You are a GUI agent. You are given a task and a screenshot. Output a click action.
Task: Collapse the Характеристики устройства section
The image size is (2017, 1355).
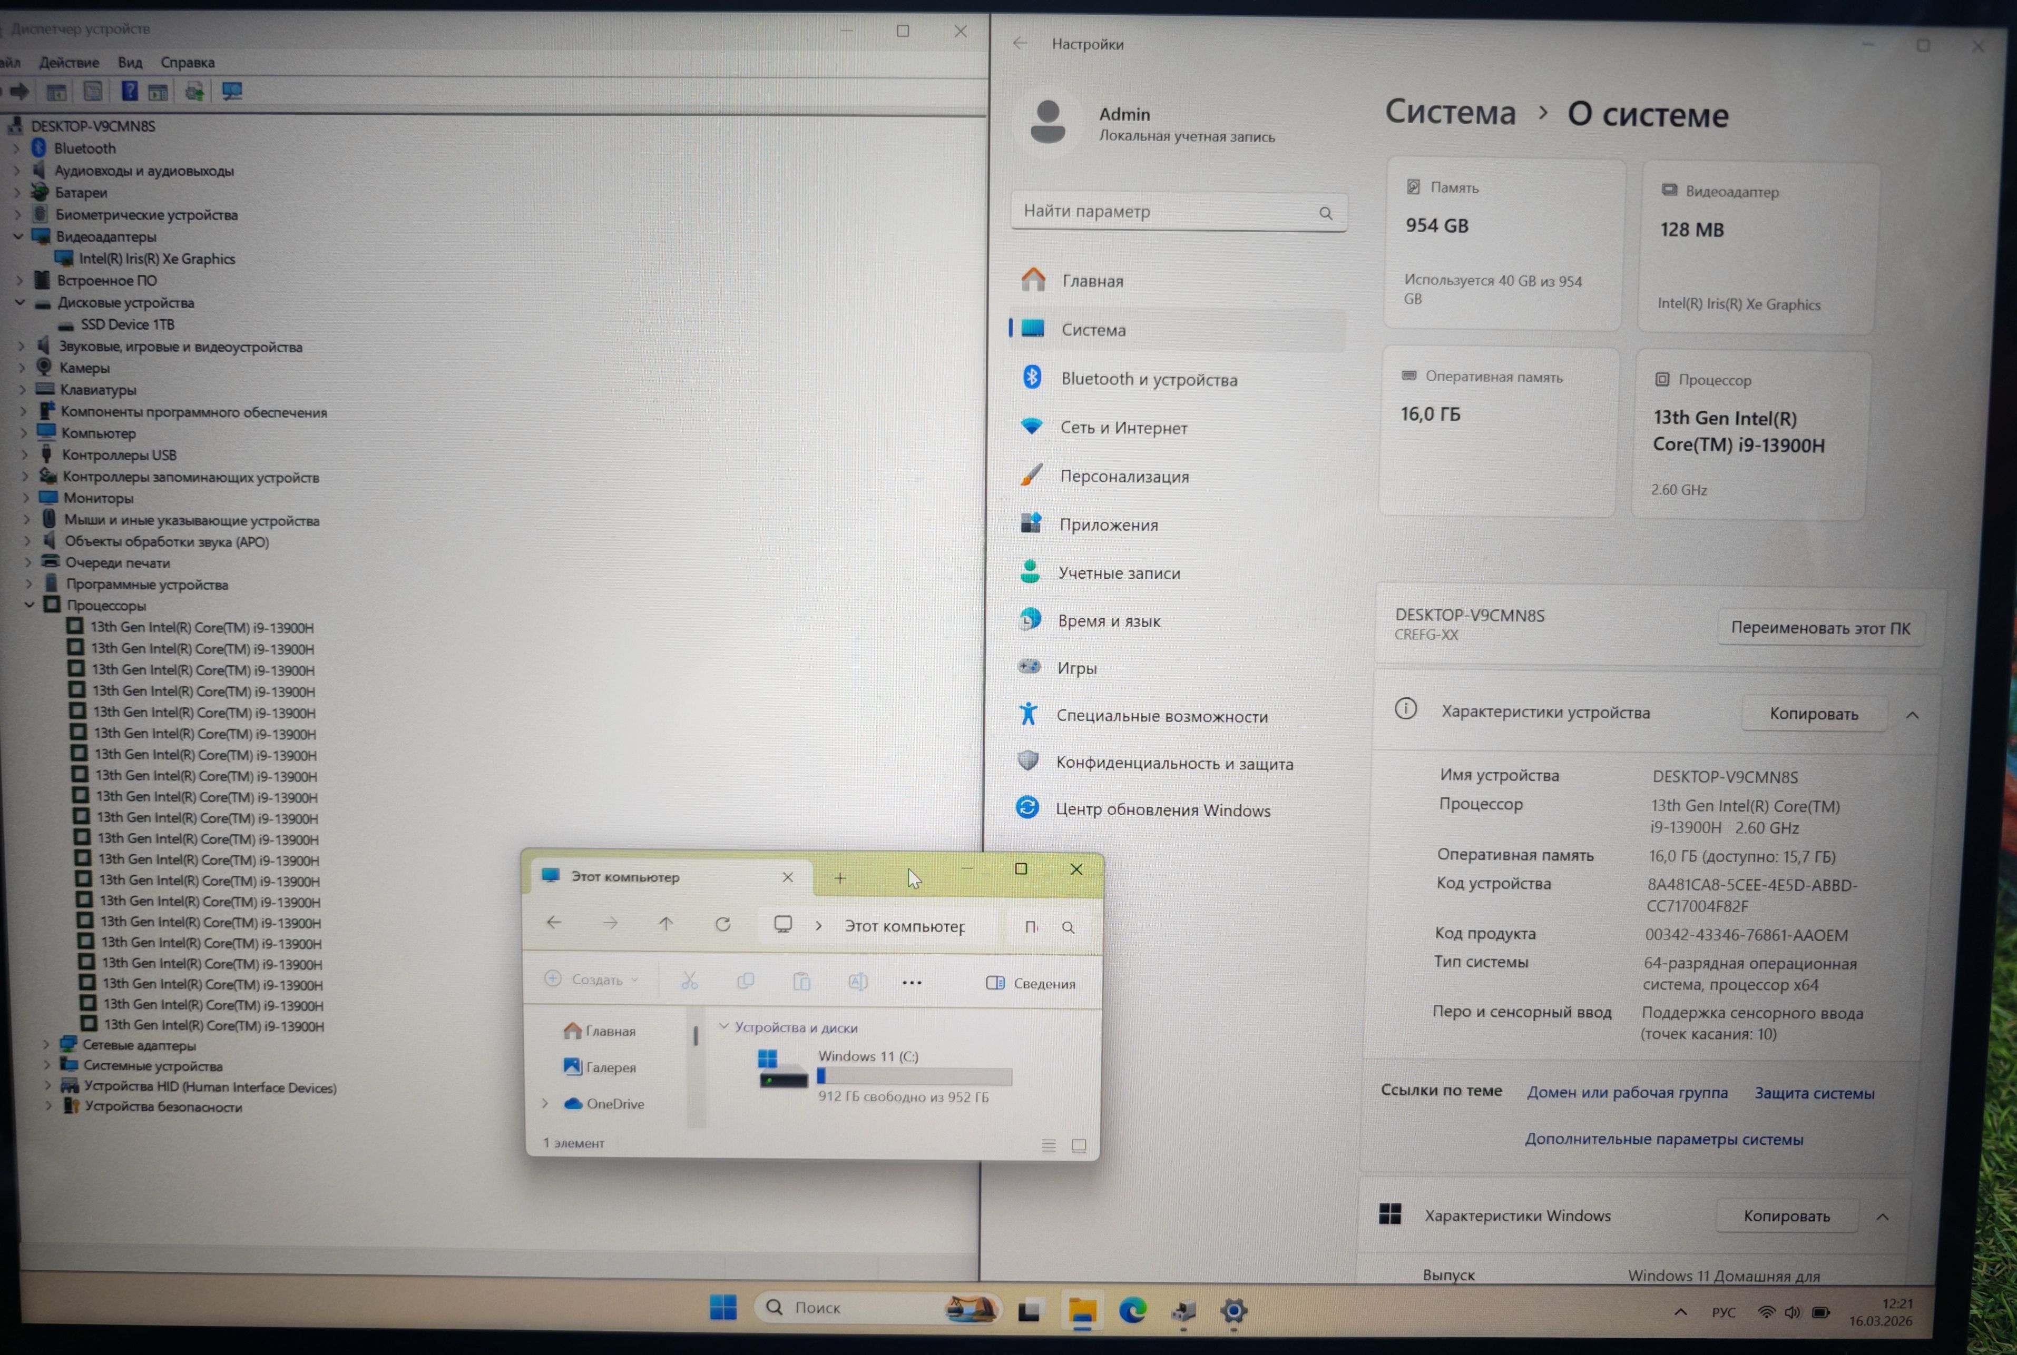(1912, 715)
